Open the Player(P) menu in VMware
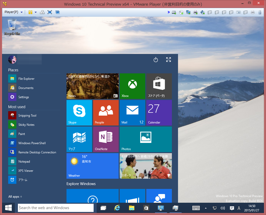Viewport: 266px width, 215px height. pyautogui.click(x=13, y=12)
